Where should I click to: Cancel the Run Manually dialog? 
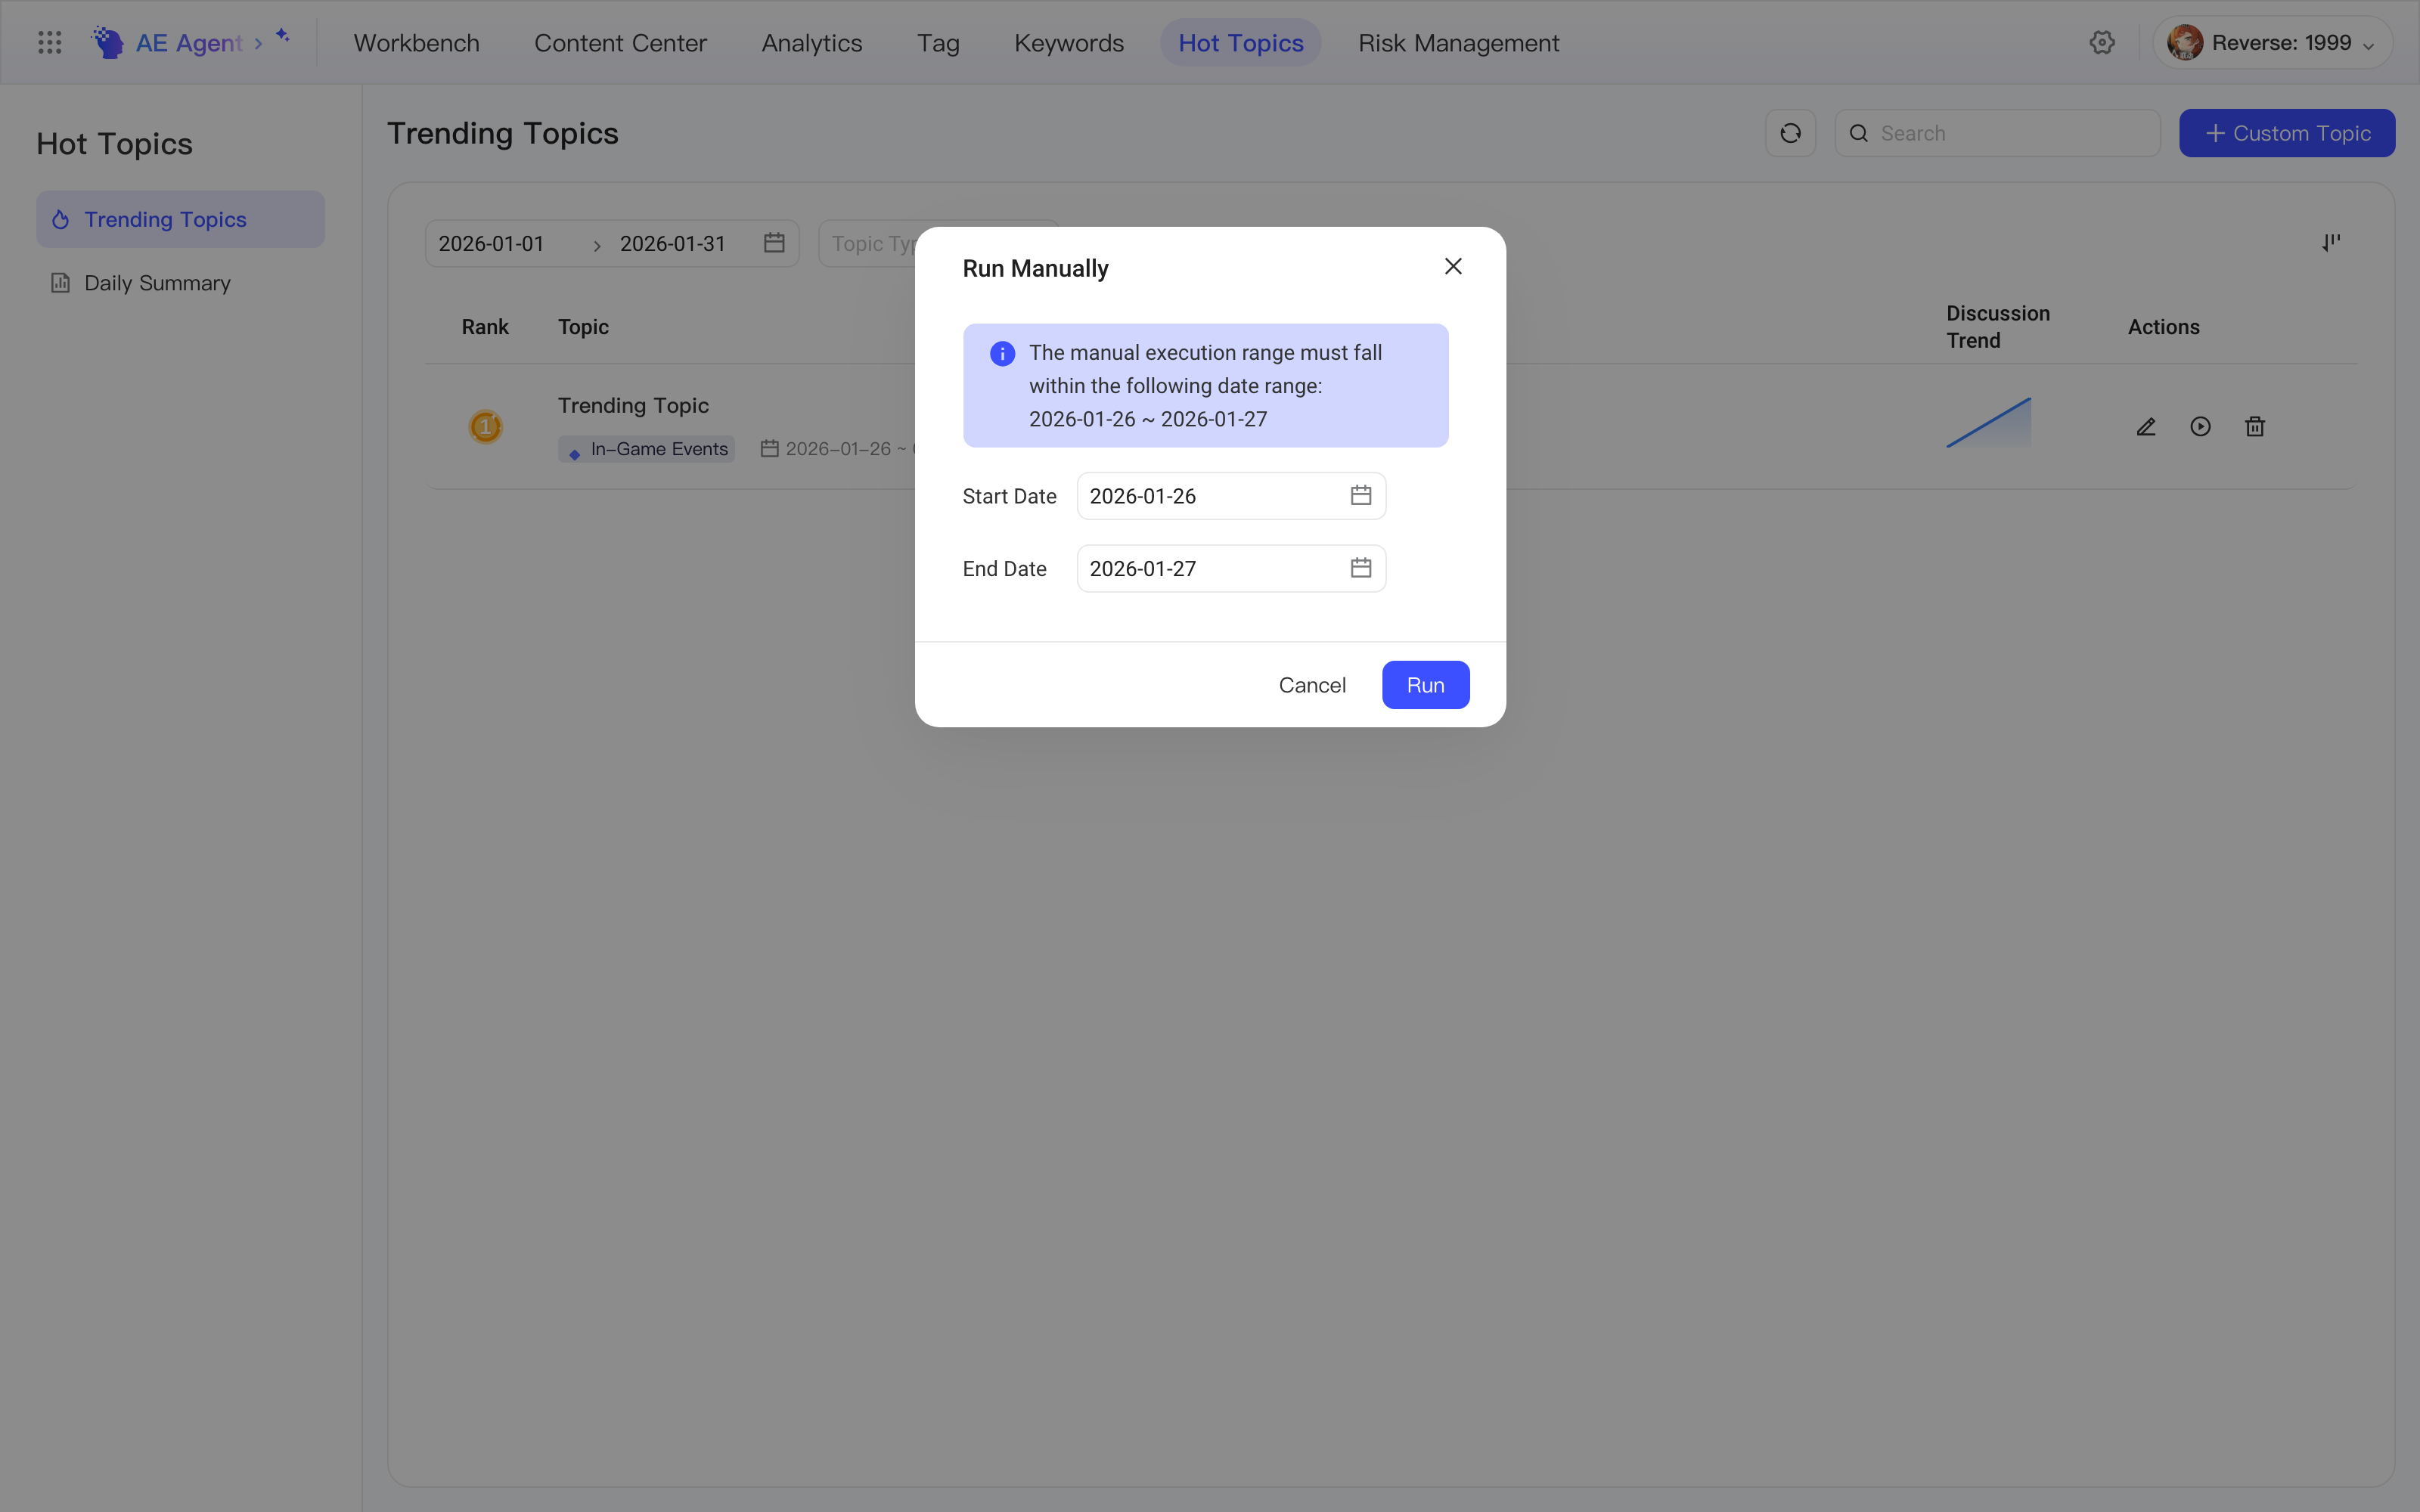1312,685
